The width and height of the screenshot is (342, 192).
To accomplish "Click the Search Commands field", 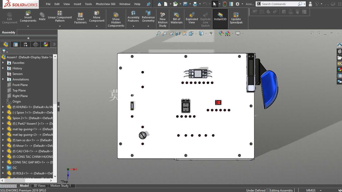I will pos(279,4).
